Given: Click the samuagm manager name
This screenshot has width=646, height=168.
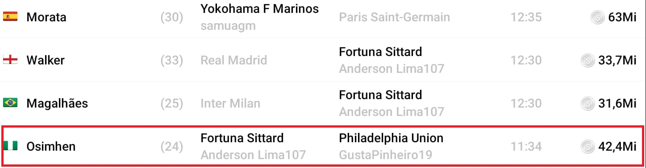Looking at the screenshot, I should 228,26.
